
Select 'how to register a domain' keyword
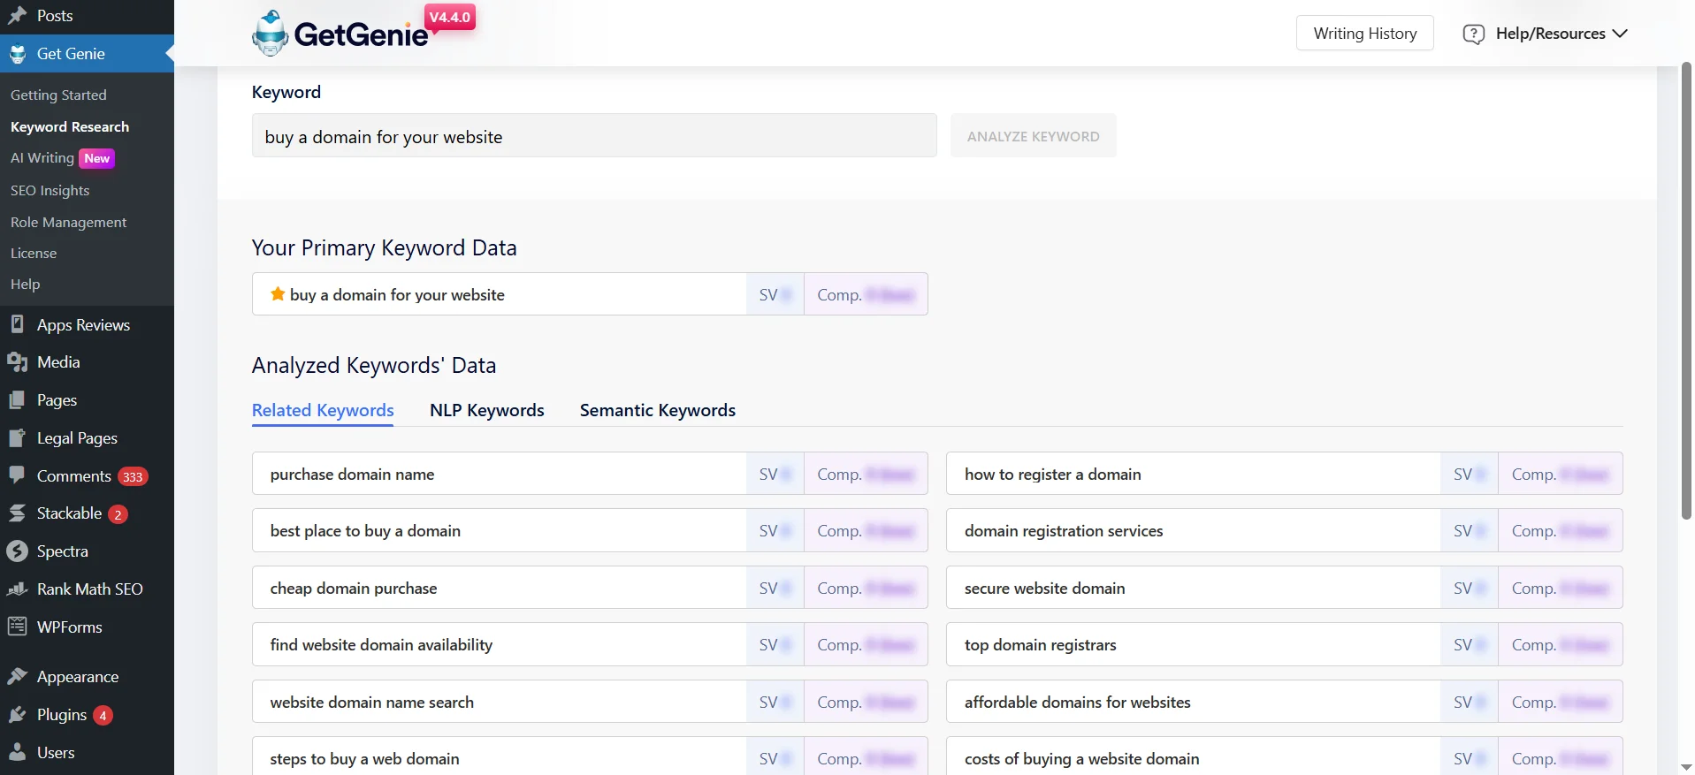[x=1285, y=474]
